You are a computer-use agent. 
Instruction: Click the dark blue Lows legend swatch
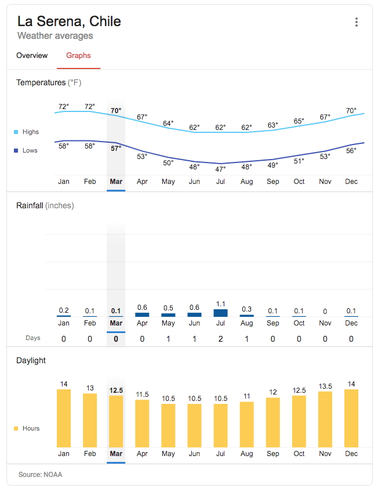point(16,151)
